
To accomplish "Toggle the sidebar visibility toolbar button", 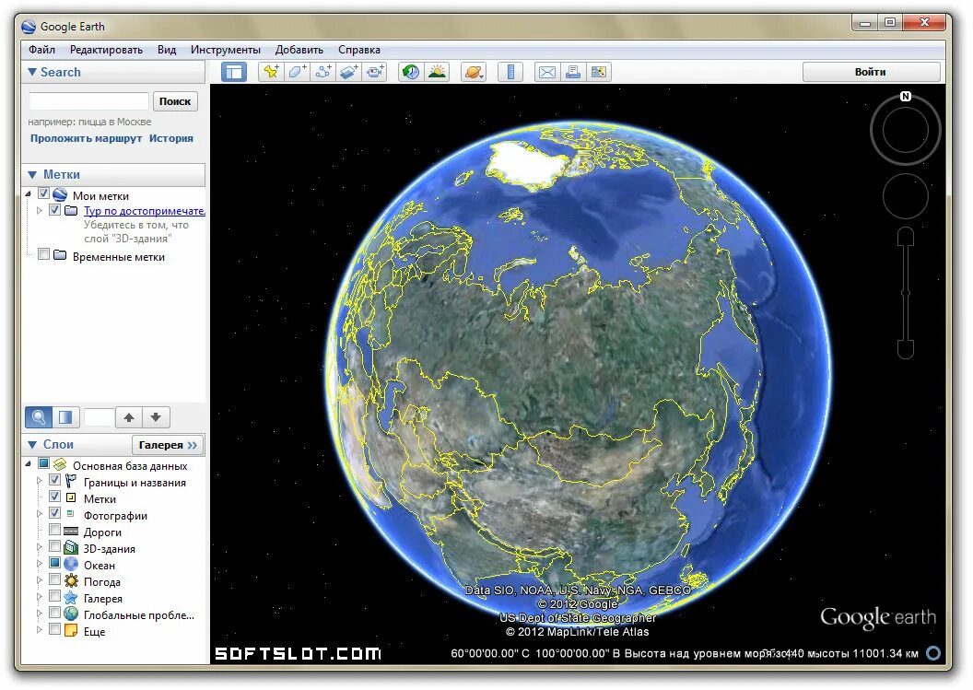I will 234,72.
